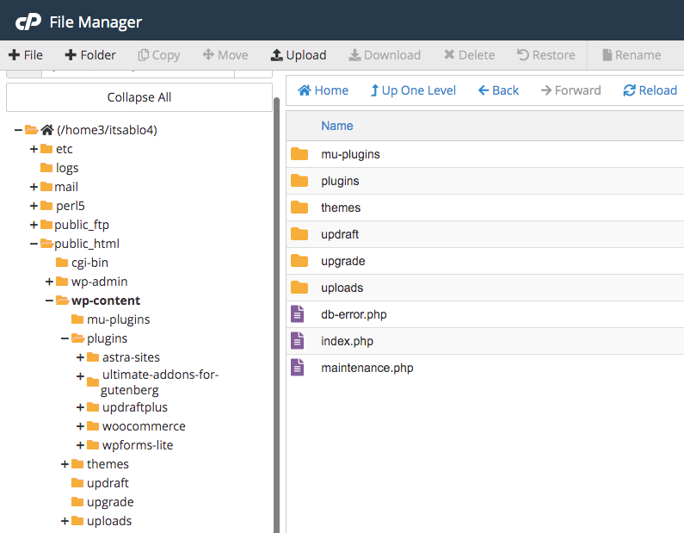Select logs folder in the tree

tap(67, 168)
